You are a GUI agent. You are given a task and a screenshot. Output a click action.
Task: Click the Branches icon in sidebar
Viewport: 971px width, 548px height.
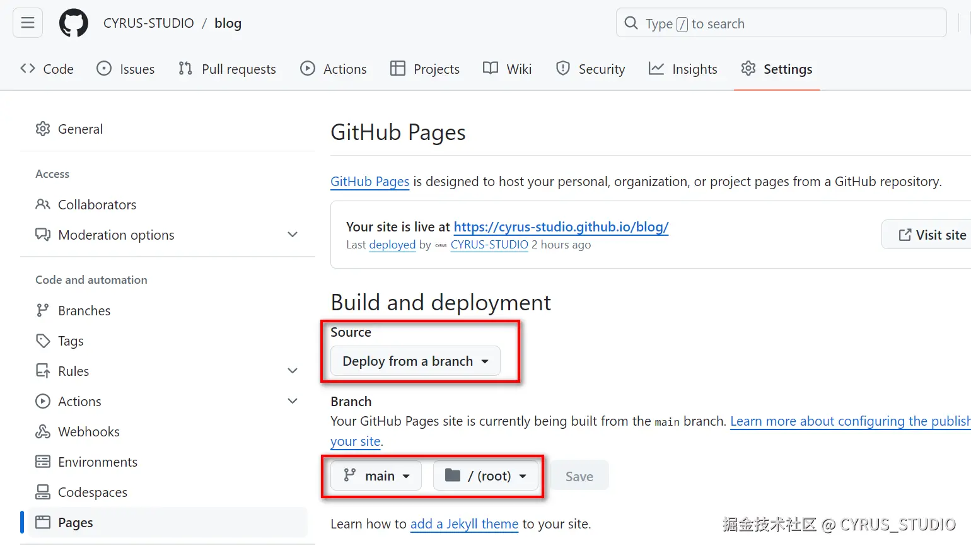[43, 310]
